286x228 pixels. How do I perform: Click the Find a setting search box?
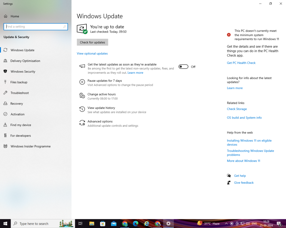click(x=35, y=27)
